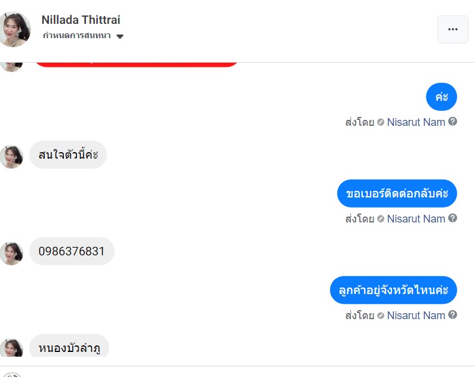Open Nisarut Nam link under ลูกค้าอยู่จังหวัดไหนค่ะ
Image resolution: width=475 pixels, height=377 pixels.
tap(416, 316)
